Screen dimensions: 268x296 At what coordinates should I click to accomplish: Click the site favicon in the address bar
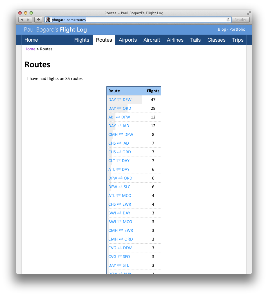(x=48, y=20)
